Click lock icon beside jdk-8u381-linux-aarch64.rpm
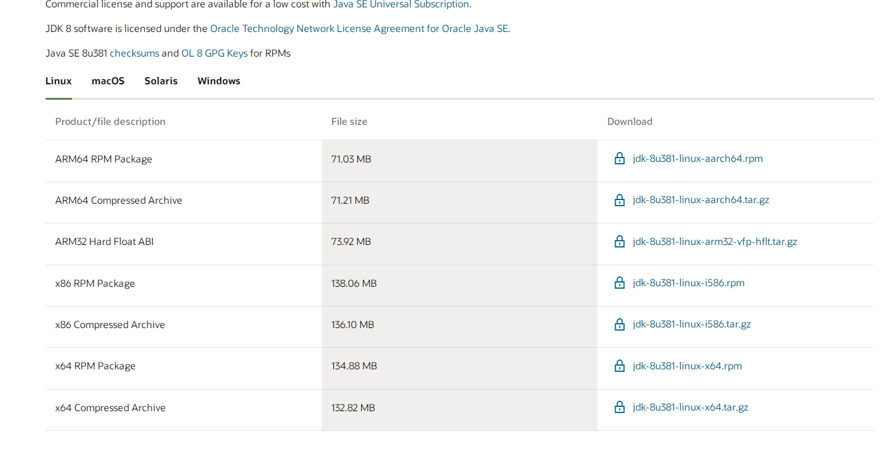Viewport: 880px width, 458px height. point(619,159)
